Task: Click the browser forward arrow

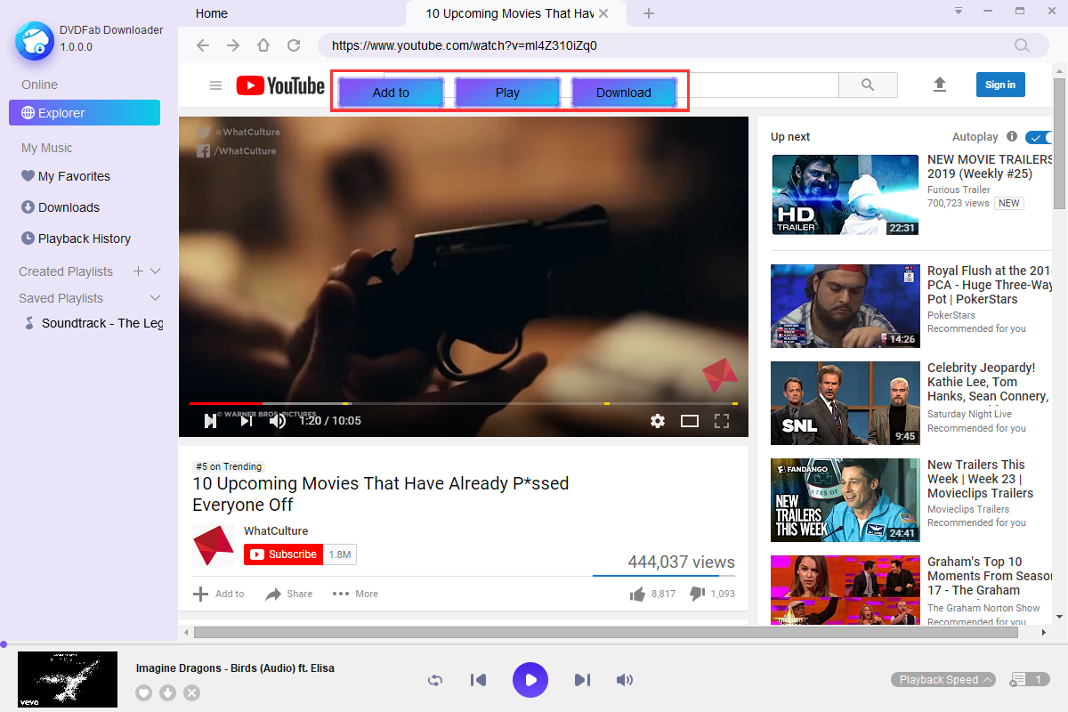Action: [233, 45]
